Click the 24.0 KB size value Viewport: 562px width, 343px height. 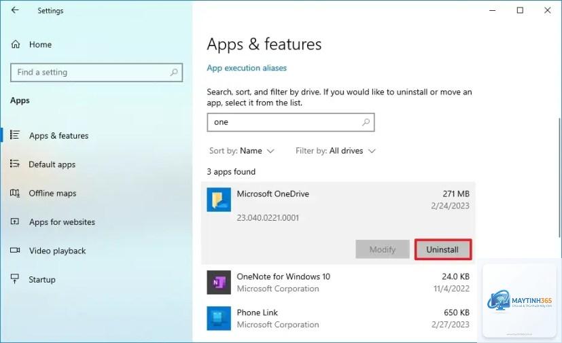(455, 276)
